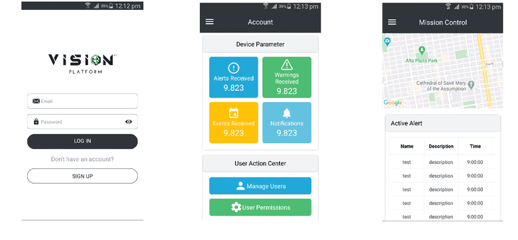Click the Alta Plaza Park map marker
Image resolution: width=518 pixels, height=240 pixels.
click(x=421, y=50)
